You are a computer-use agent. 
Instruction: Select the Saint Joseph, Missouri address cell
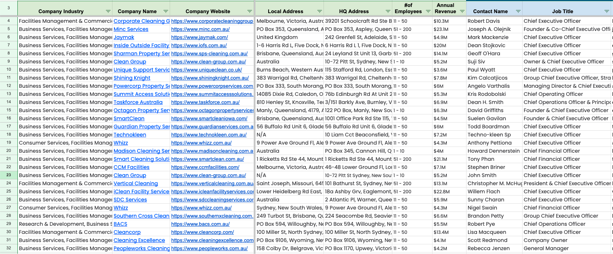(x=289, y=184)
